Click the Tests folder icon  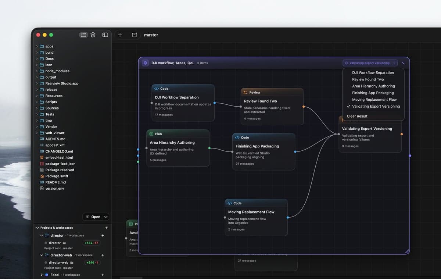42,114
